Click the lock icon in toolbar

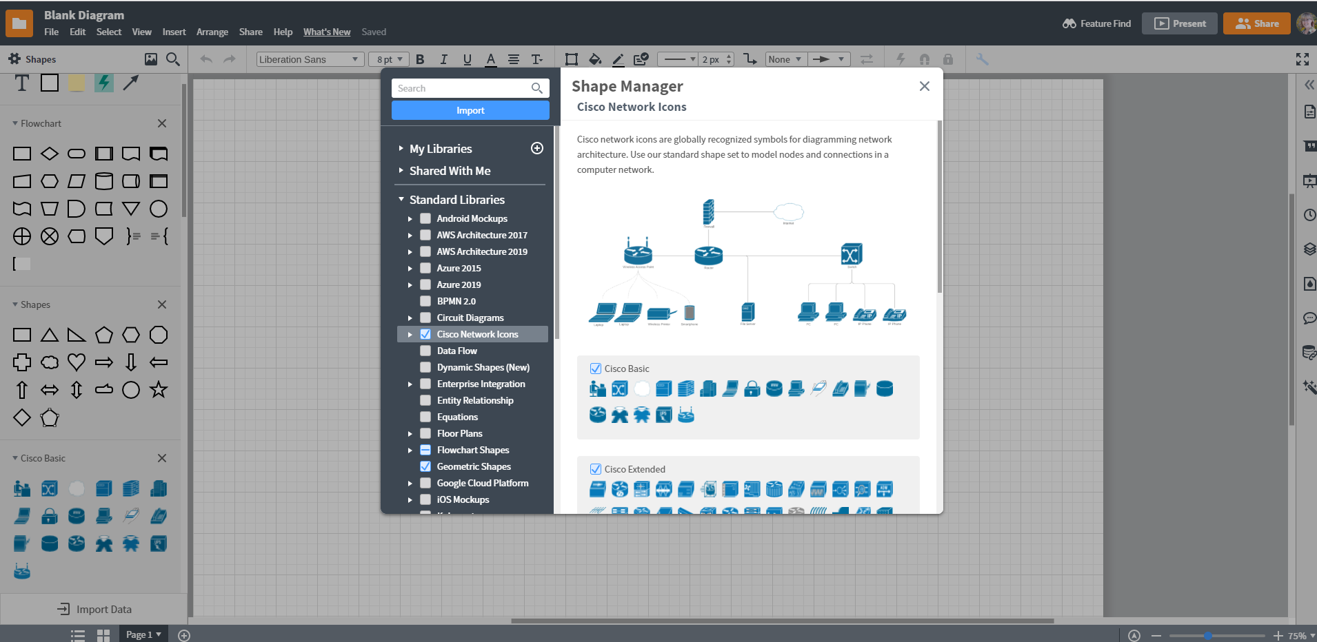click(948, 59)
